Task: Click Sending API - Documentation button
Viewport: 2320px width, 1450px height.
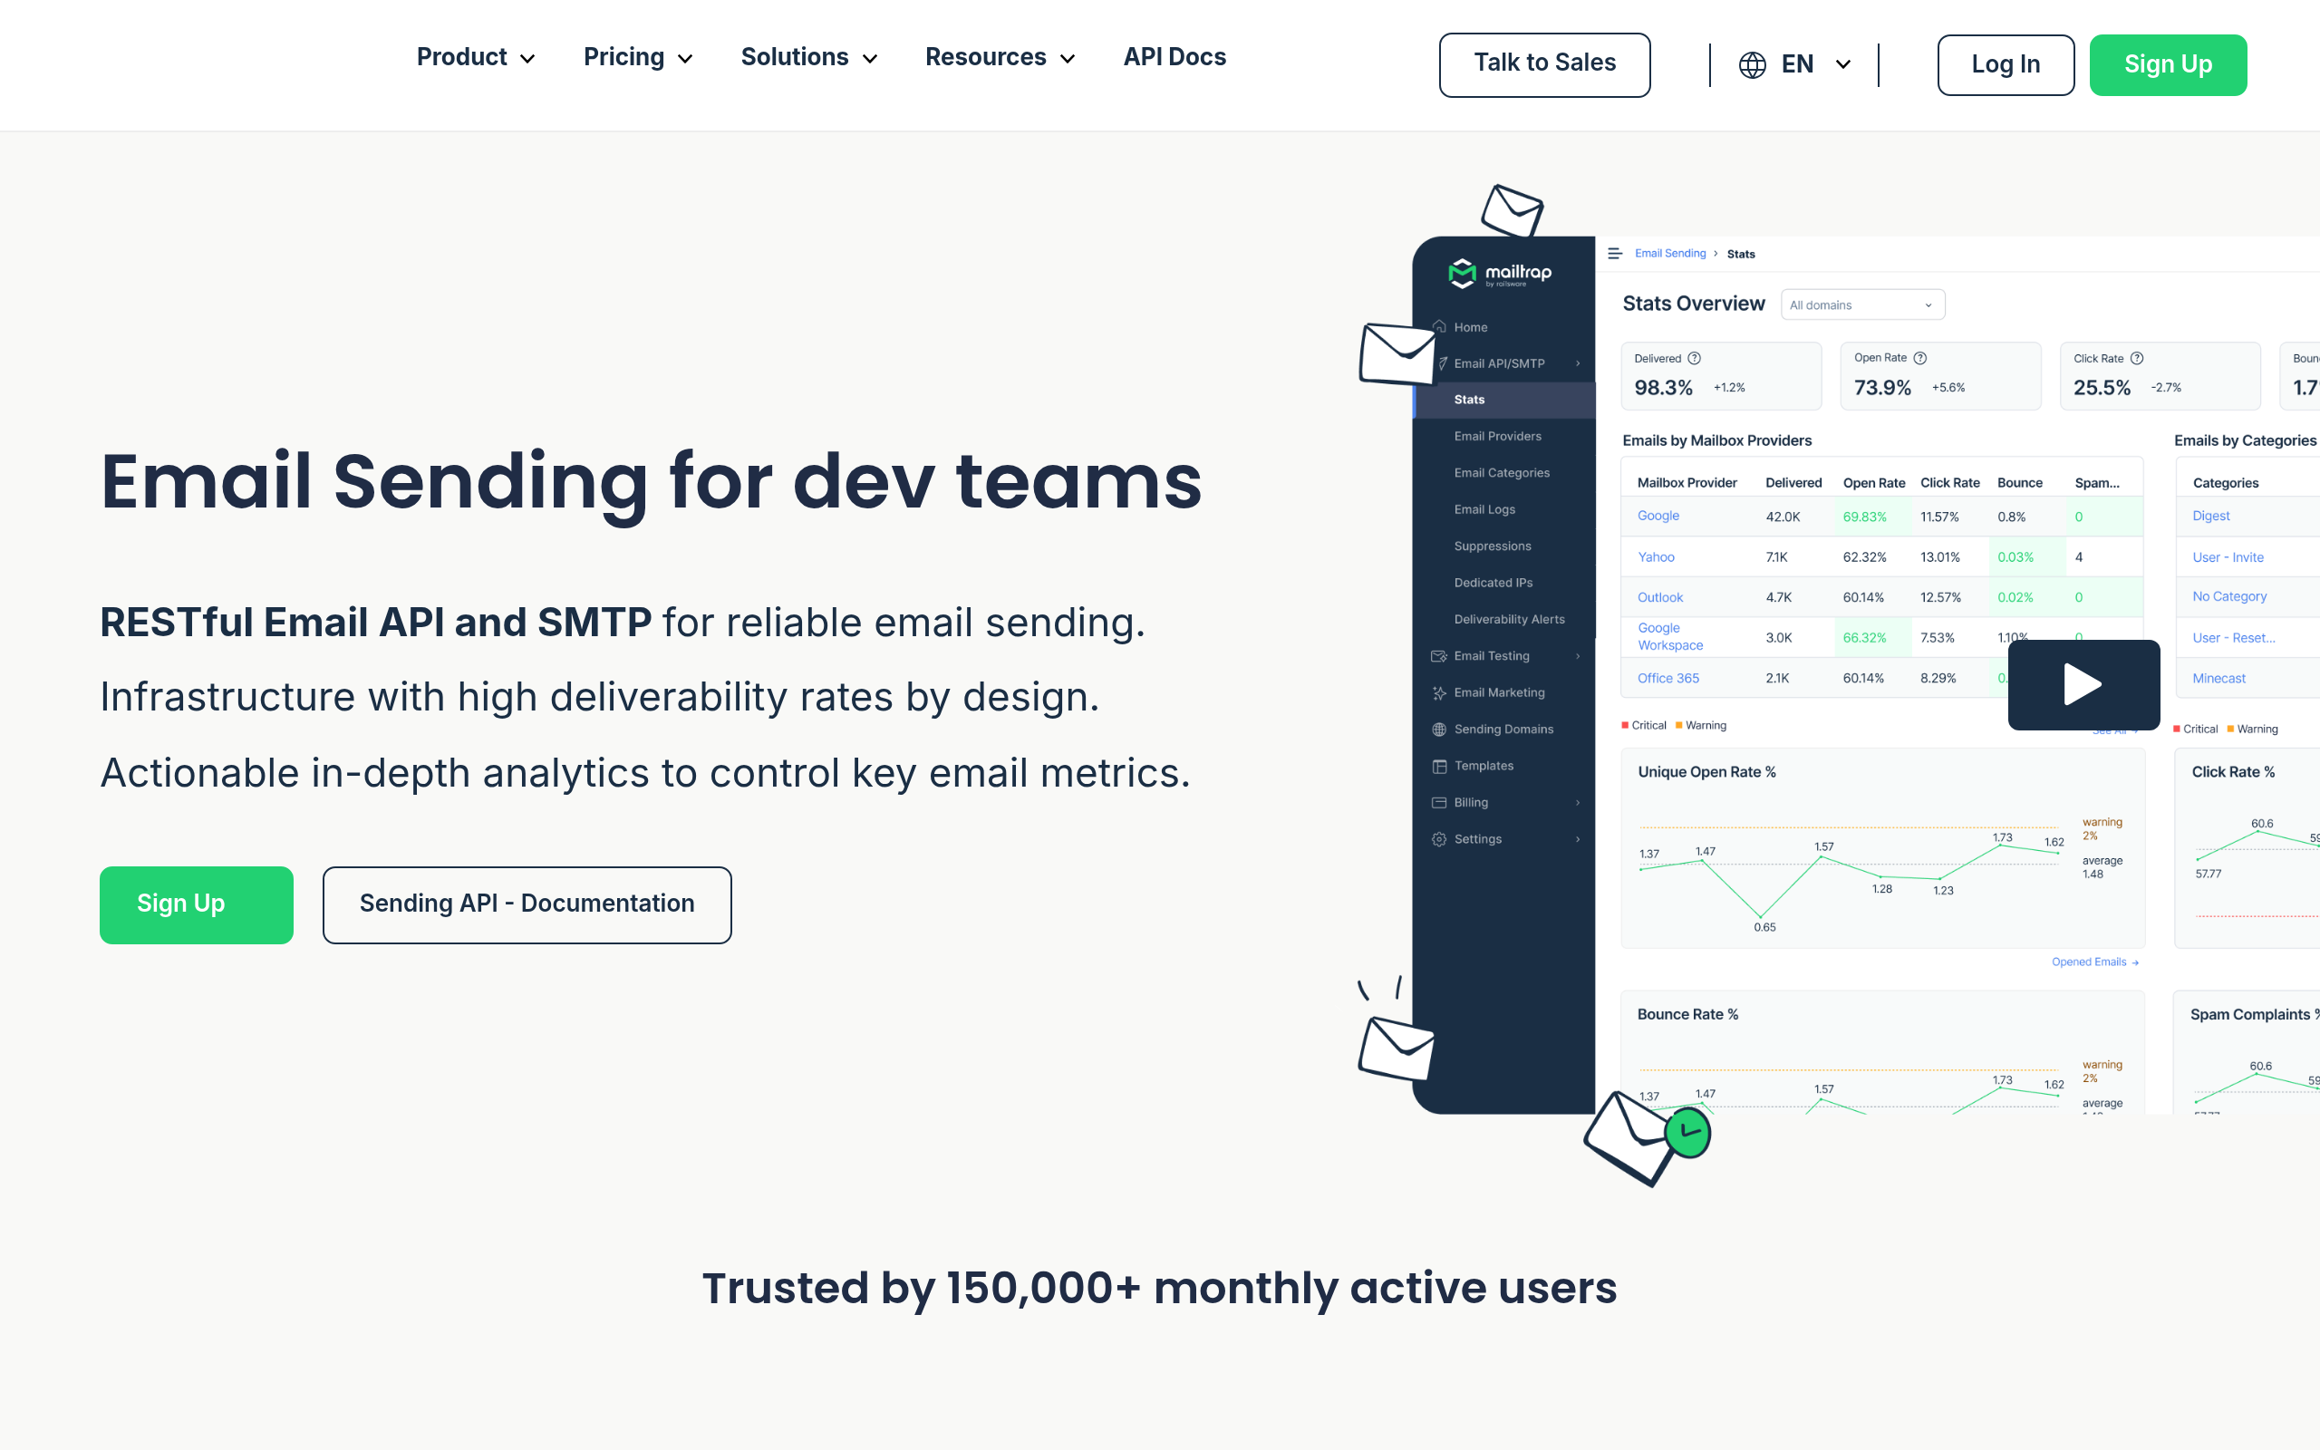Action: pos(527,904)
